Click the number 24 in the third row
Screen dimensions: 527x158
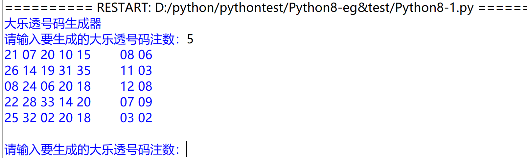click(30, 86)
